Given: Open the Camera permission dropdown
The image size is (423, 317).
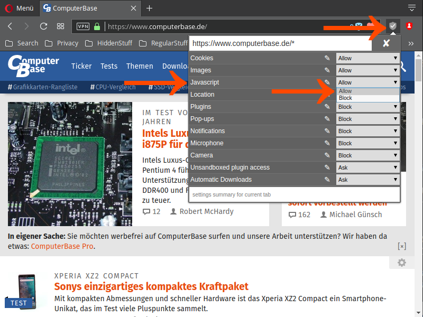Looking at the screenshot, I should pyautogui.click(x=367, y=155).
